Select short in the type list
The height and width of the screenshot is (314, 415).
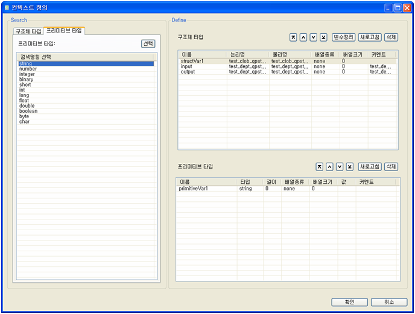pos(86,84)
